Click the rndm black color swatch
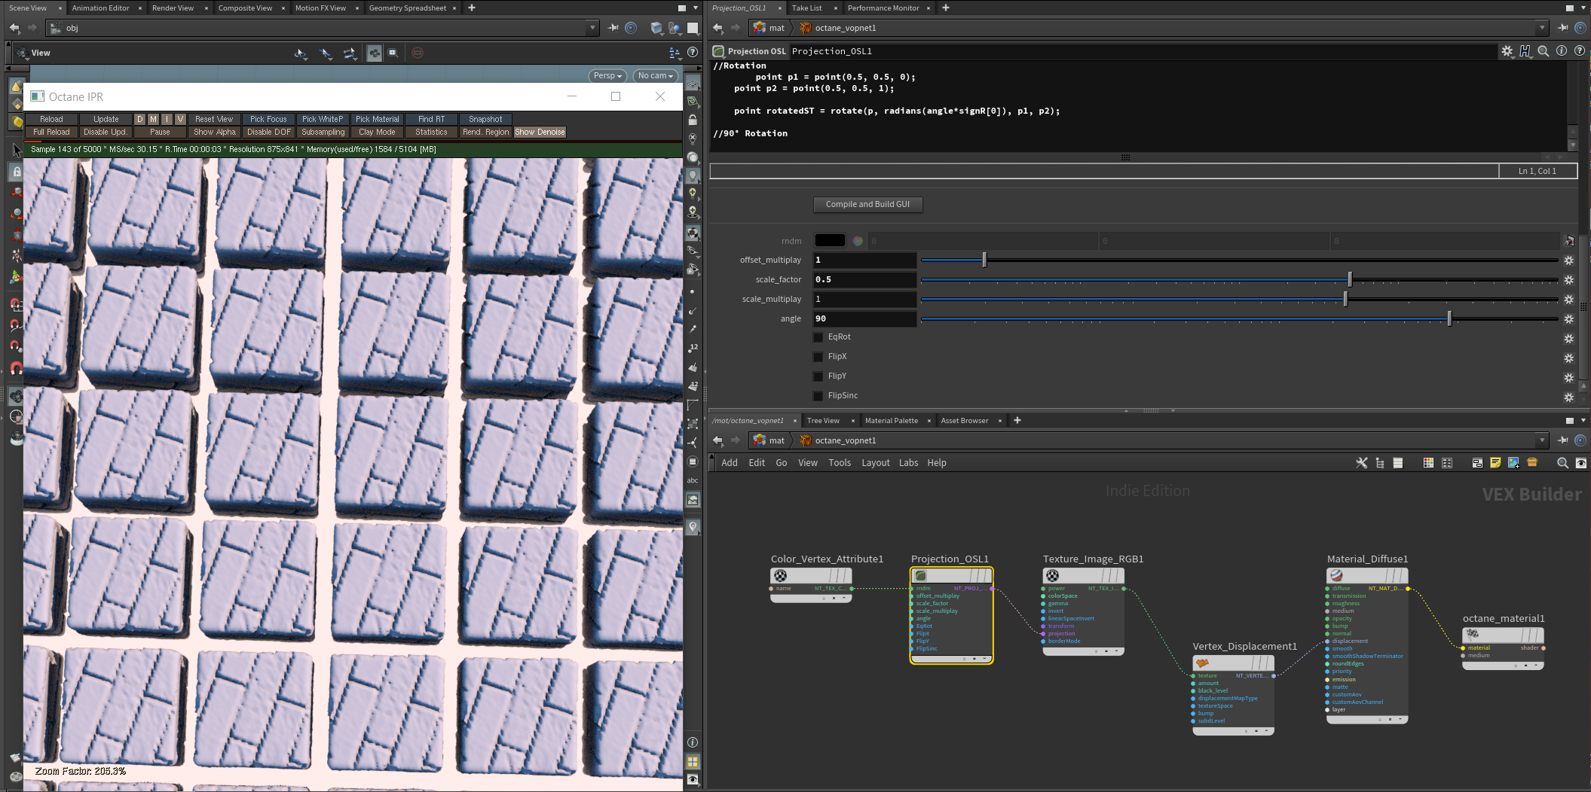Viewport: 1591px width, 792px height. (x=830, y=241)
